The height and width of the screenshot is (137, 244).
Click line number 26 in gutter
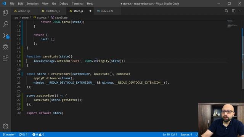point(19,96)
